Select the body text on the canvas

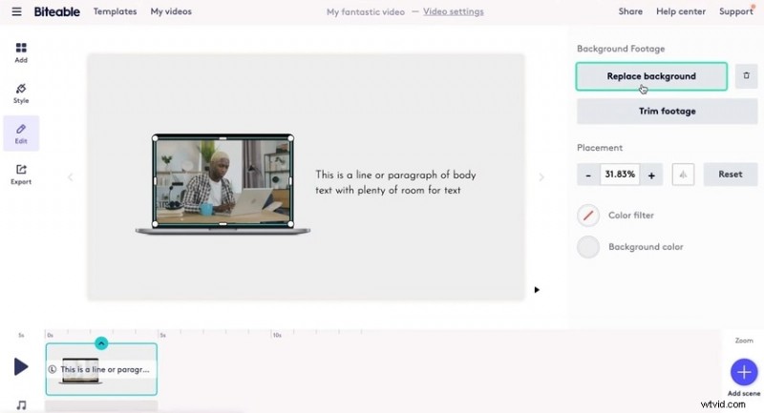tap(395, 182)
